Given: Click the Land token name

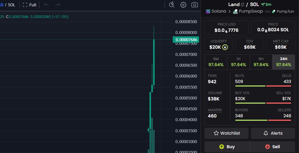Looking at the screenshot, I should pos(234,5).
